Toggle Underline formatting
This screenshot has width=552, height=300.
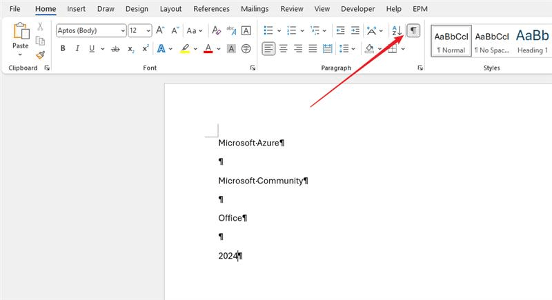tap(92, 48)
